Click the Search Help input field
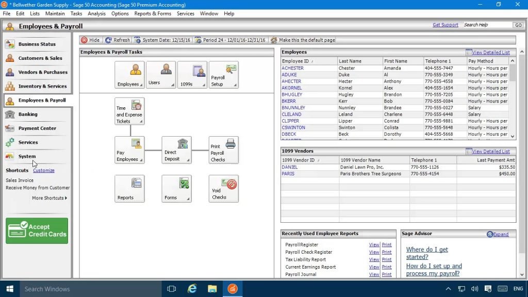 pos(487,25)
